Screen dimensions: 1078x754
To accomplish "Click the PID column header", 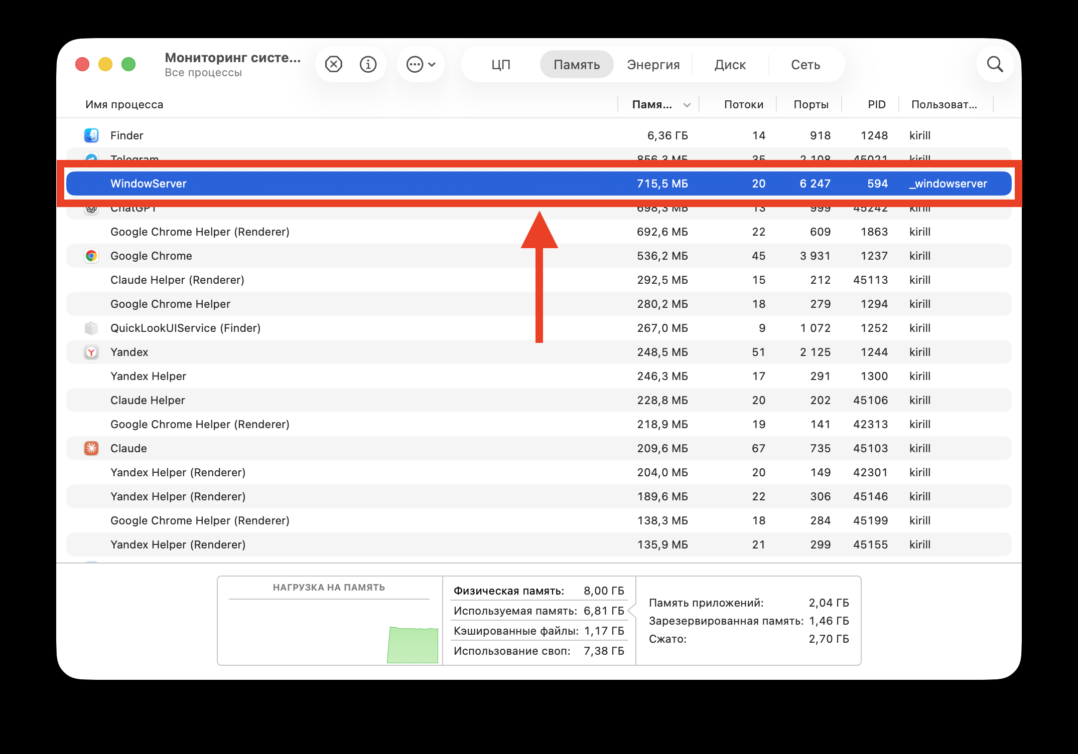I will [x=876, y=105].
